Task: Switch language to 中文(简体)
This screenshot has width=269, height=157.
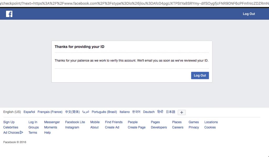Action: [x=72, y=112]
